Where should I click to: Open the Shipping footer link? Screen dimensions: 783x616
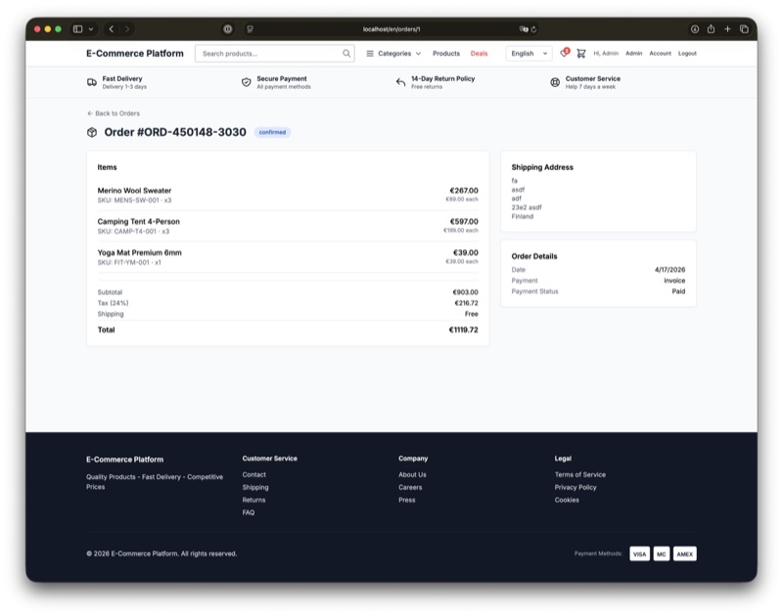[255, 487]
